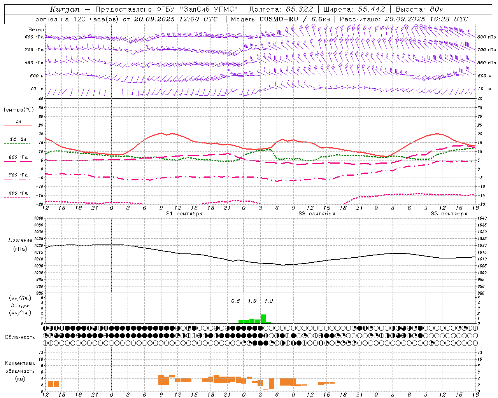This screenshot has width=498, height=398.
Task: Click the (гПа) unit under Давление
Action: click(20, 249)
